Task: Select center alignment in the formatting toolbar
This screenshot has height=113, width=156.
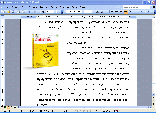Action: point(116,12)
